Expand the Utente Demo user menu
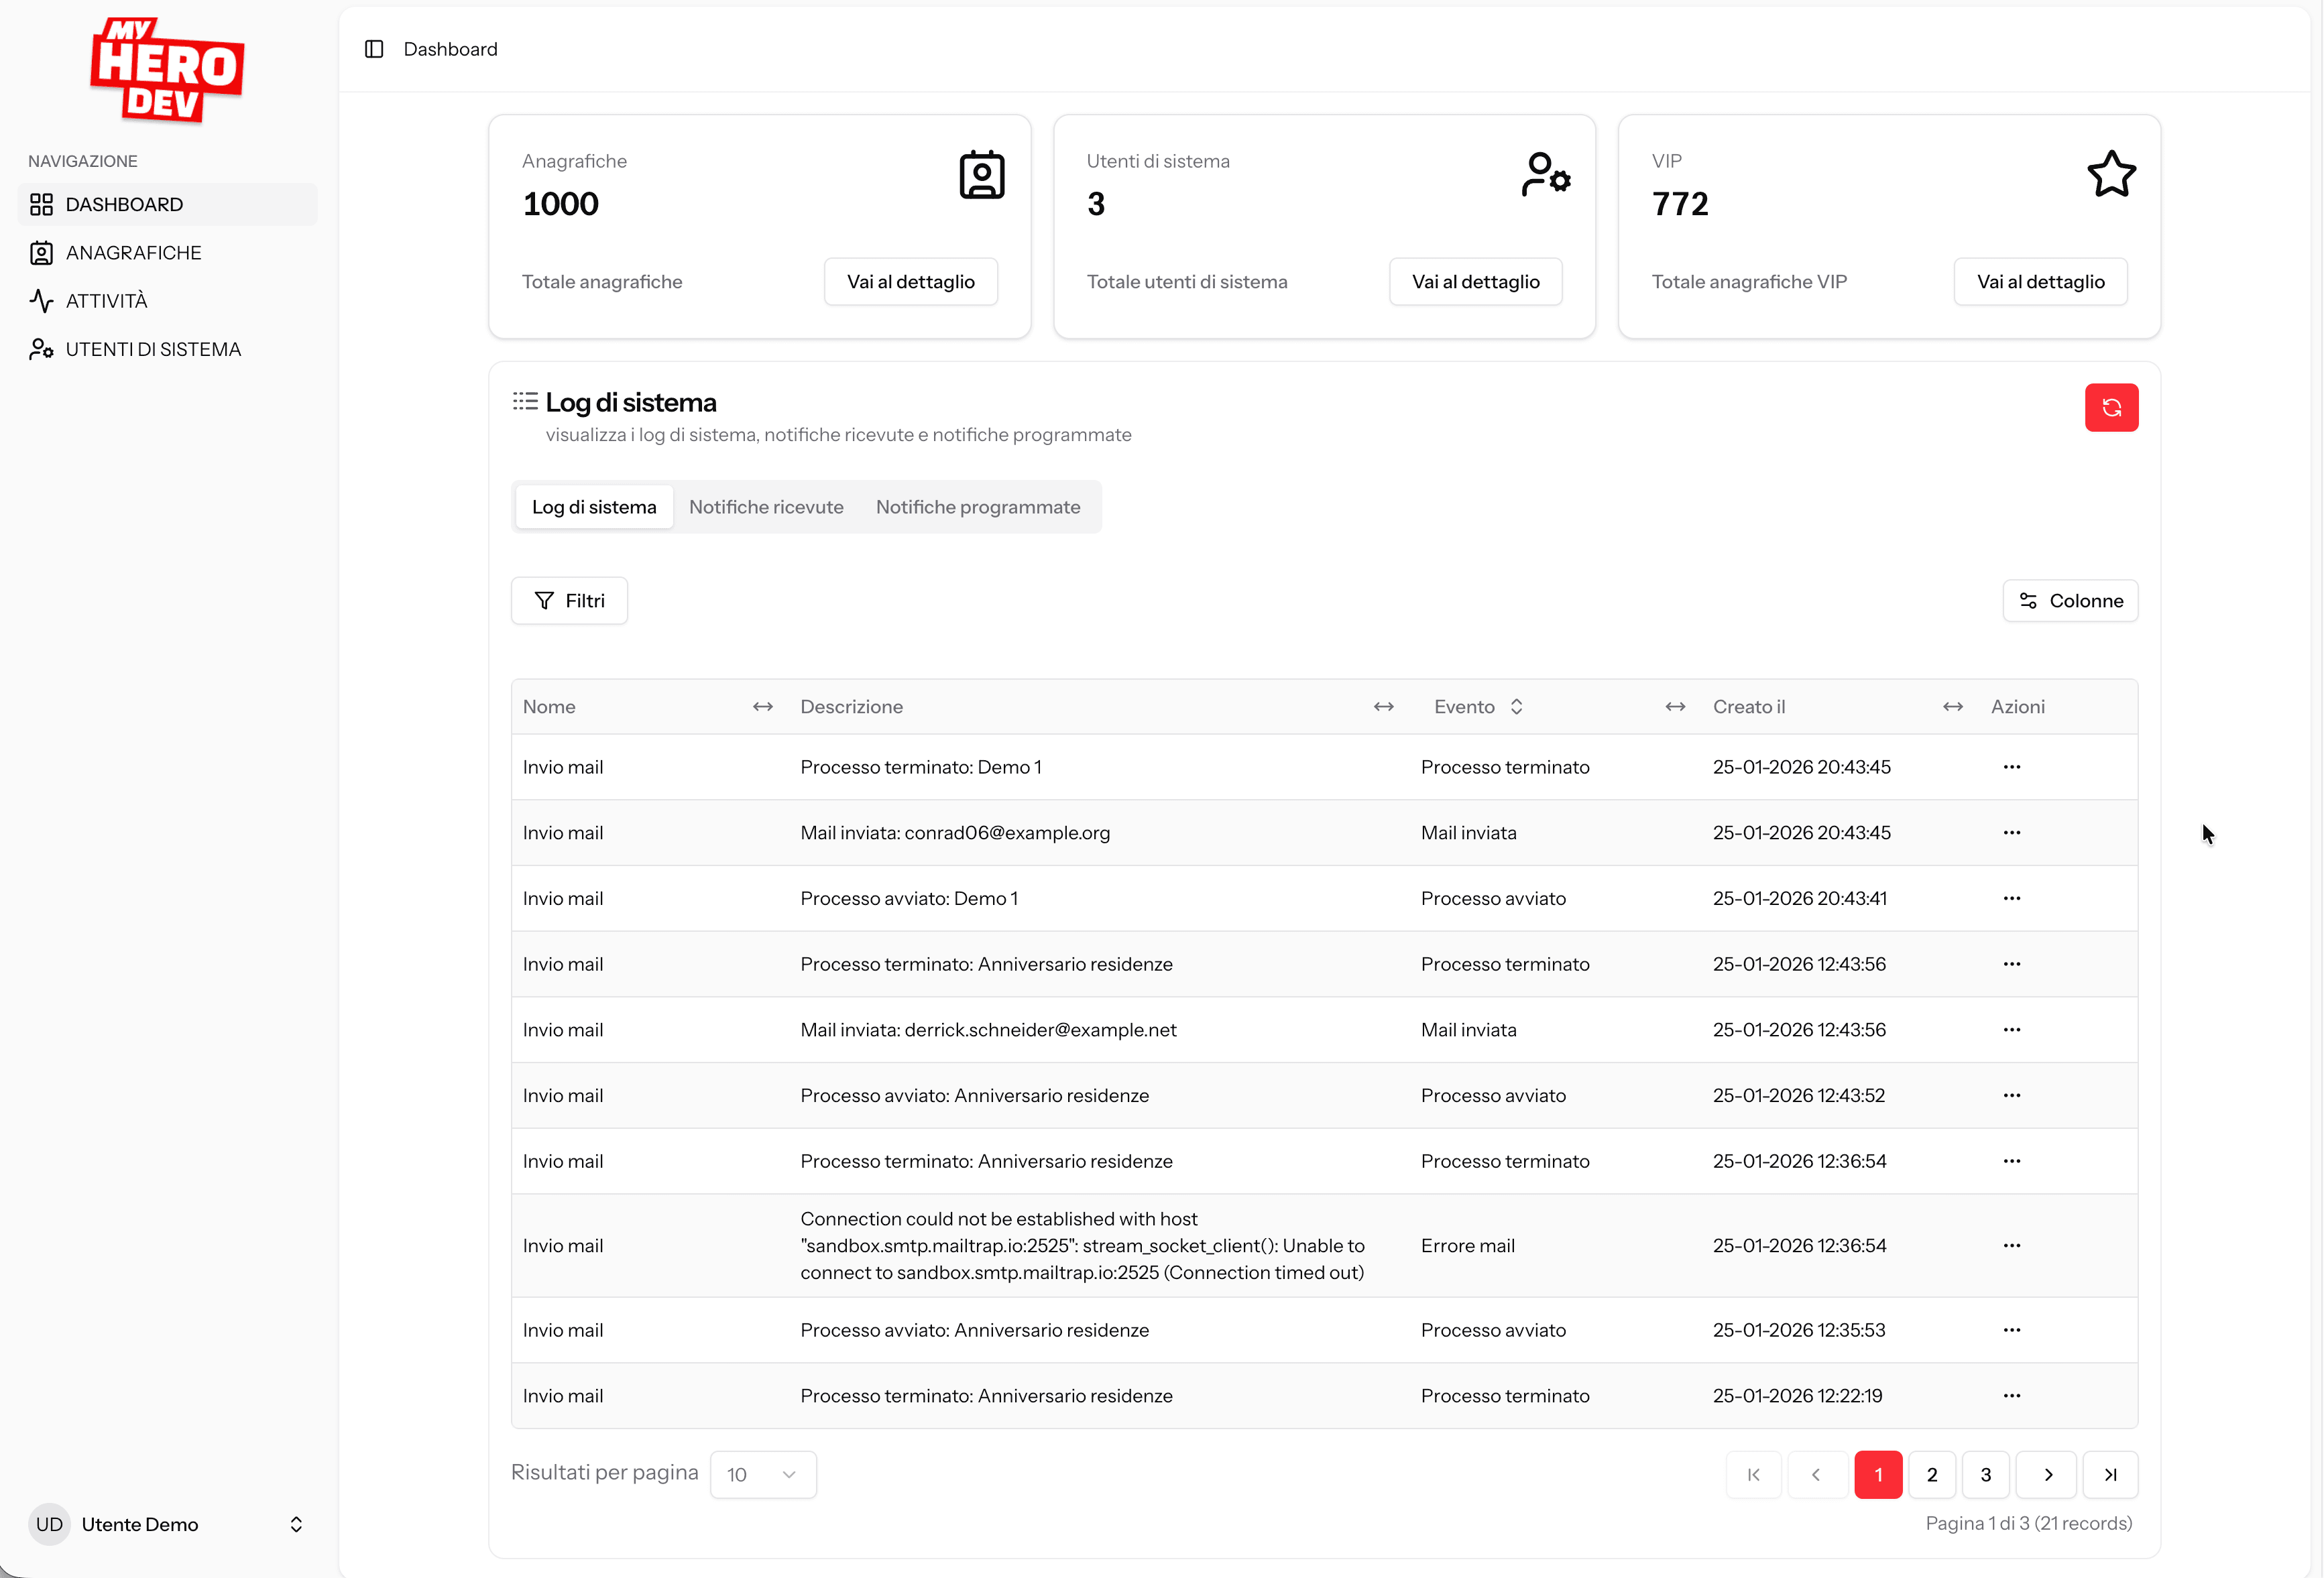The image size is (2324, 1578). pyautogui.click(x=167, y=1524)
